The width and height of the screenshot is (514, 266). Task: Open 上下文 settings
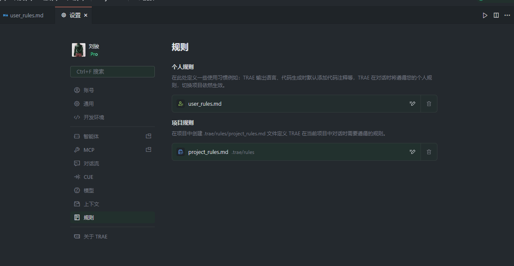(91, 204)
